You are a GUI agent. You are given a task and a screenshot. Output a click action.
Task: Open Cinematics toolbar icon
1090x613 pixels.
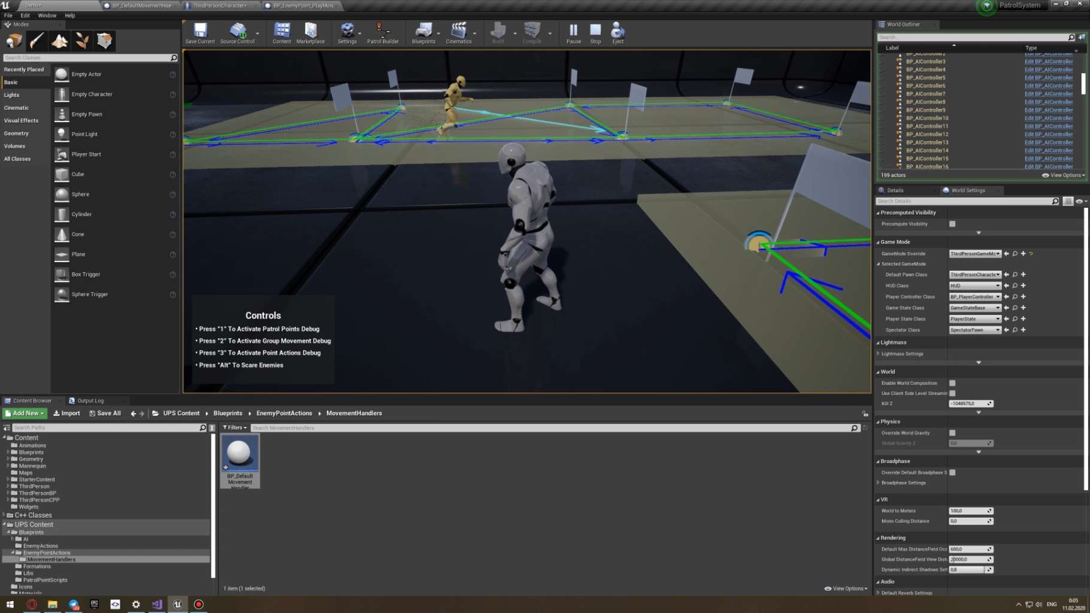point(459,33)
